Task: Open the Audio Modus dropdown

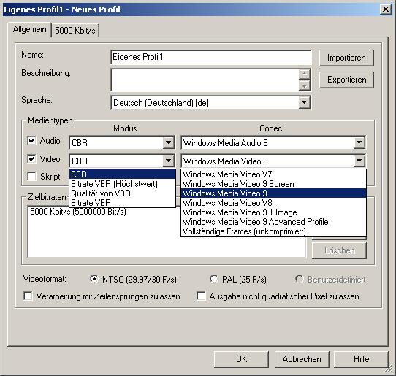Action: (169, 143)
